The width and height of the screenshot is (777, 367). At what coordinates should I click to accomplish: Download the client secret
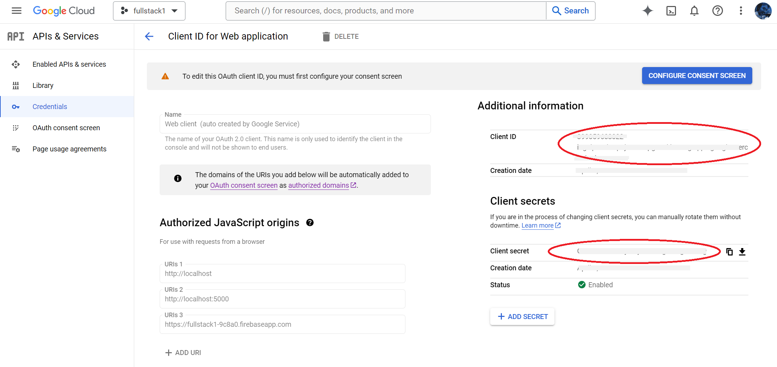pos(742,252)
